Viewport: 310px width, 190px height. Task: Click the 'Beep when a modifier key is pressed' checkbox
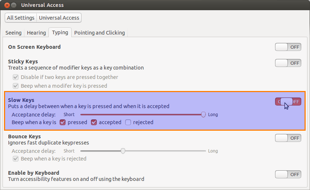tap(16, 86)
